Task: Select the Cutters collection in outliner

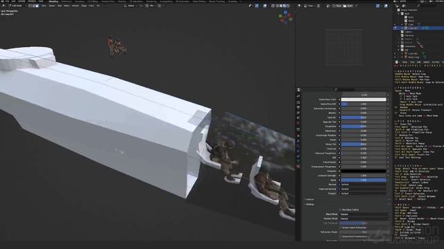Action: [x=409, y=32]
